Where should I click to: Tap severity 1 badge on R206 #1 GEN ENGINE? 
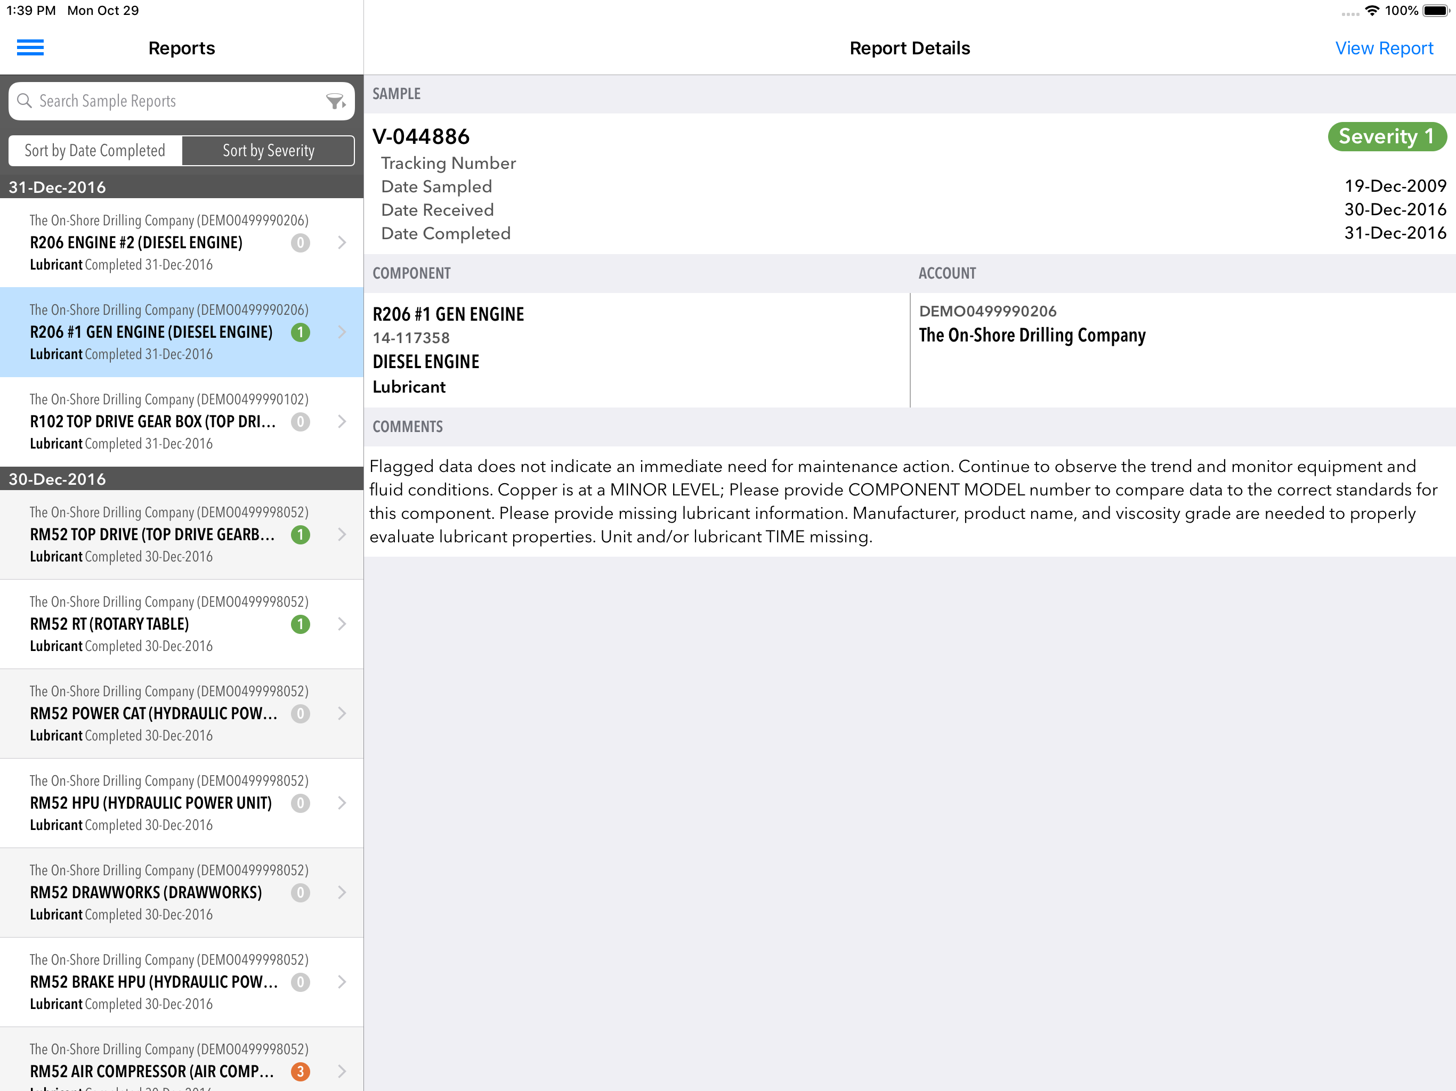300,332
